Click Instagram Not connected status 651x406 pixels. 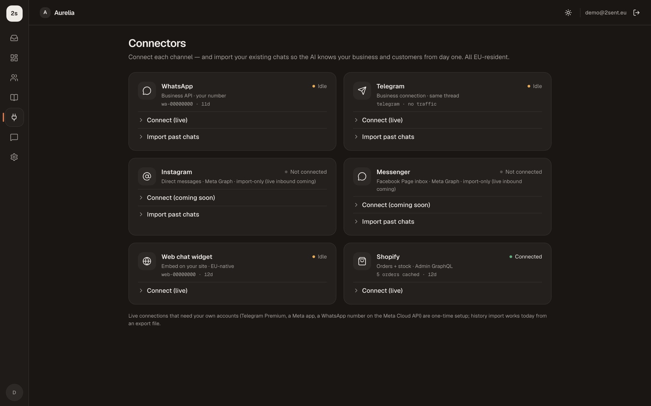pos(306,172)
